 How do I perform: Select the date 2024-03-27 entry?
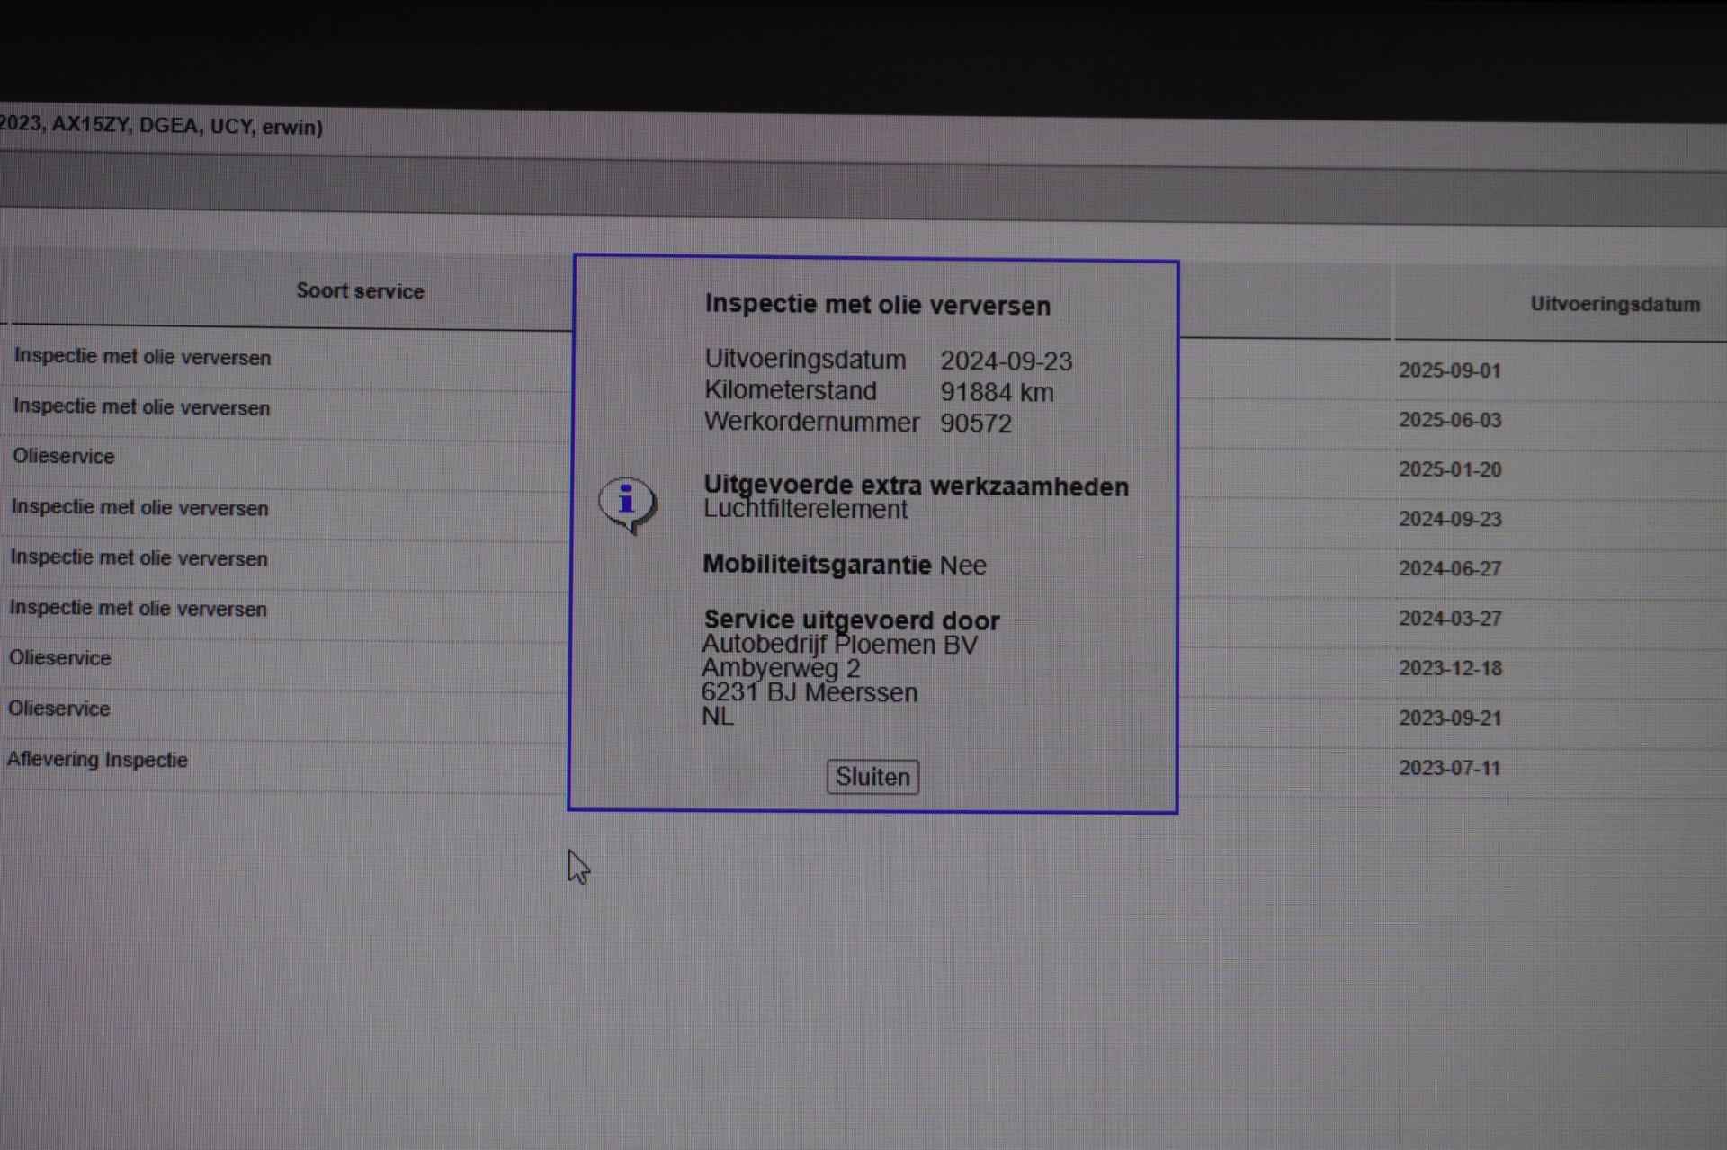pos(1449,619)
